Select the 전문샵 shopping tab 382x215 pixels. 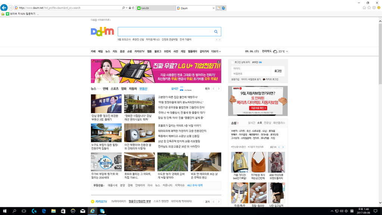point(267,123)
